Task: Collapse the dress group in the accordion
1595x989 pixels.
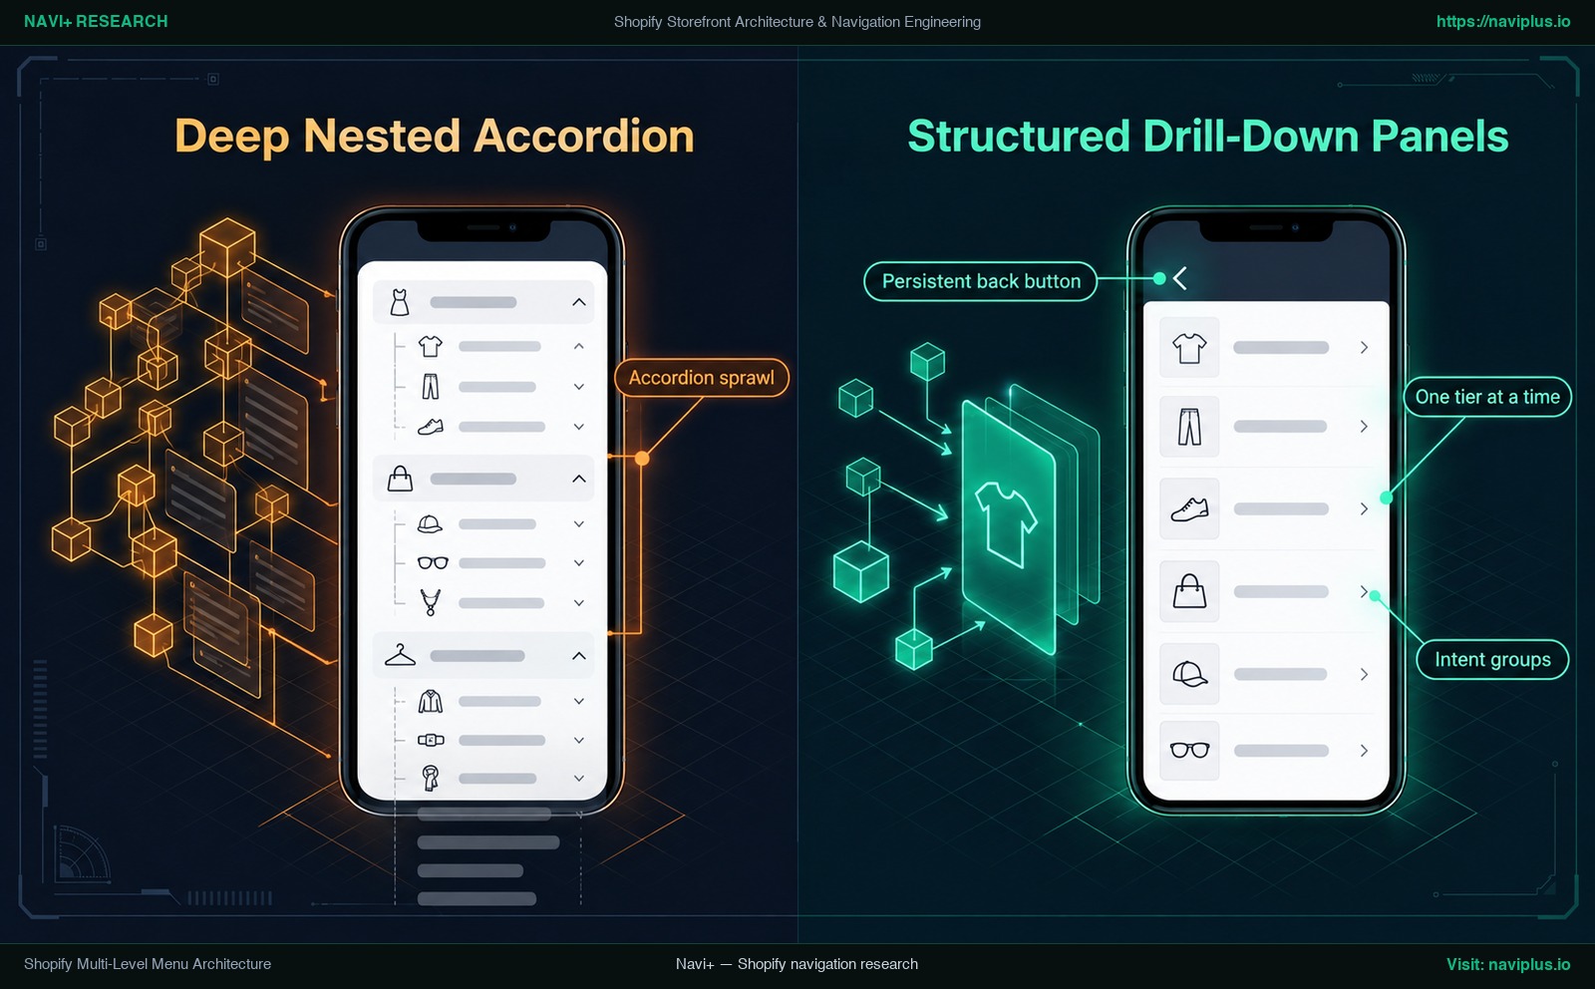Action: point(579,302)
